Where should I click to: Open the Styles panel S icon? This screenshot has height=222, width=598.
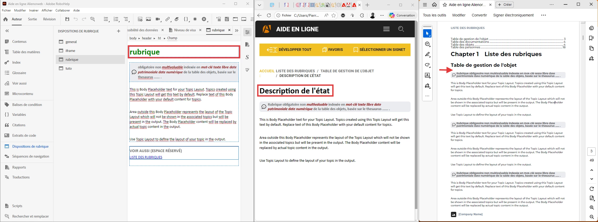247,57
